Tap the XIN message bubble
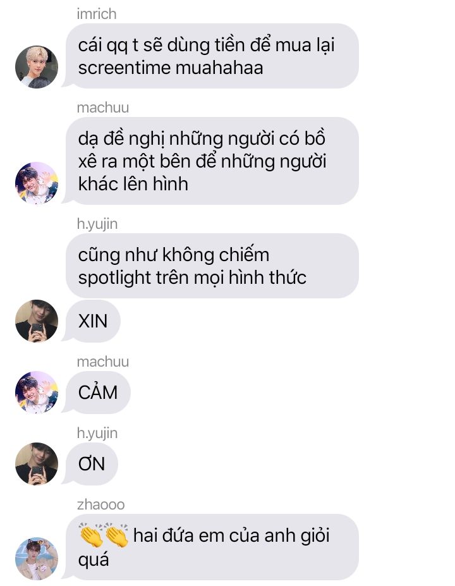This screenshot has height=586, width=455. coord(92,321)
